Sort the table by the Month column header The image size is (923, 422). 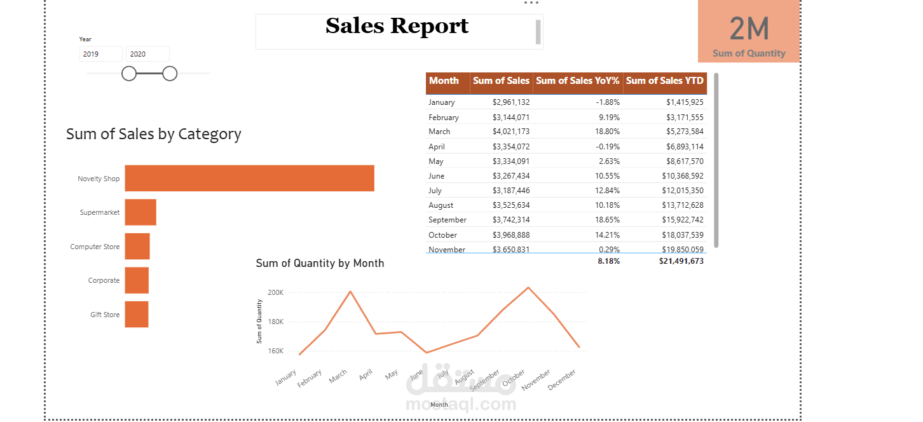tap(444, 81)
